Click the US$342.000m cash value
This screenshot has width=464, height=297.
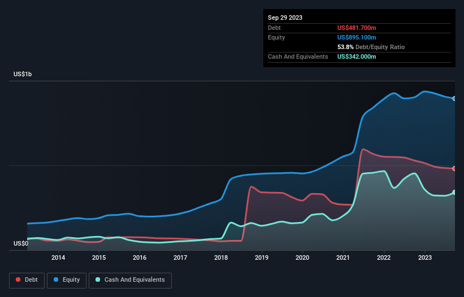pos(357,56)
